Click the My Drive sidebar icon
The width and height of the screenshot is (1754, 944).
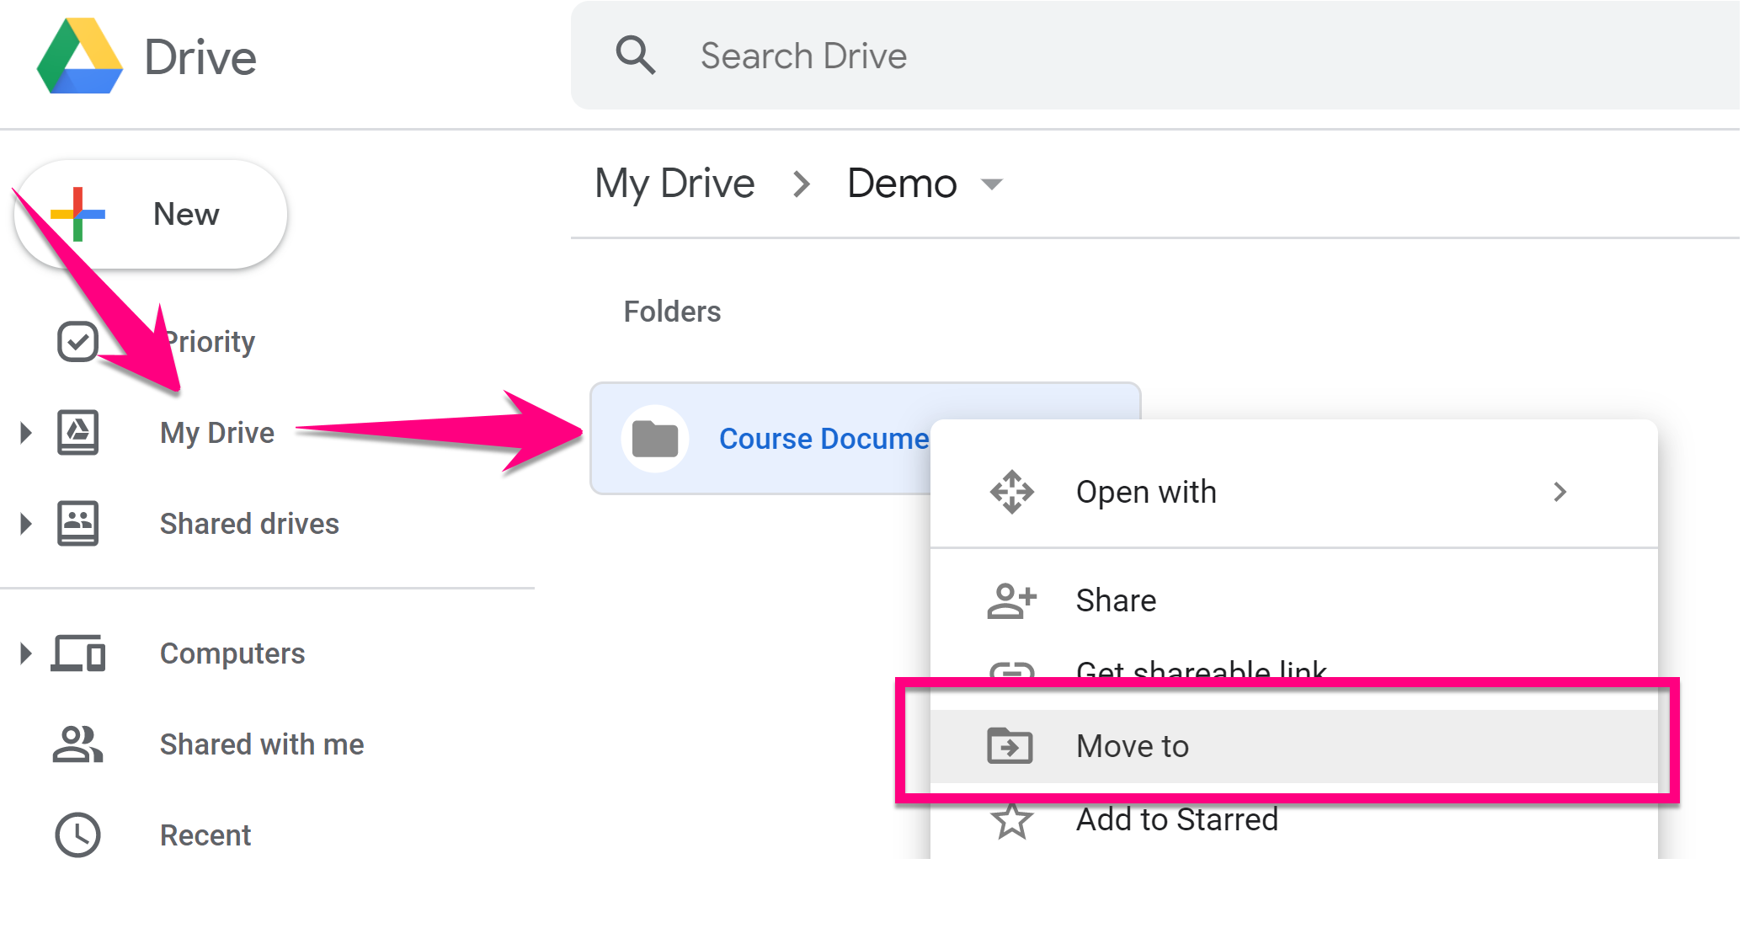(x=77, y=433)
